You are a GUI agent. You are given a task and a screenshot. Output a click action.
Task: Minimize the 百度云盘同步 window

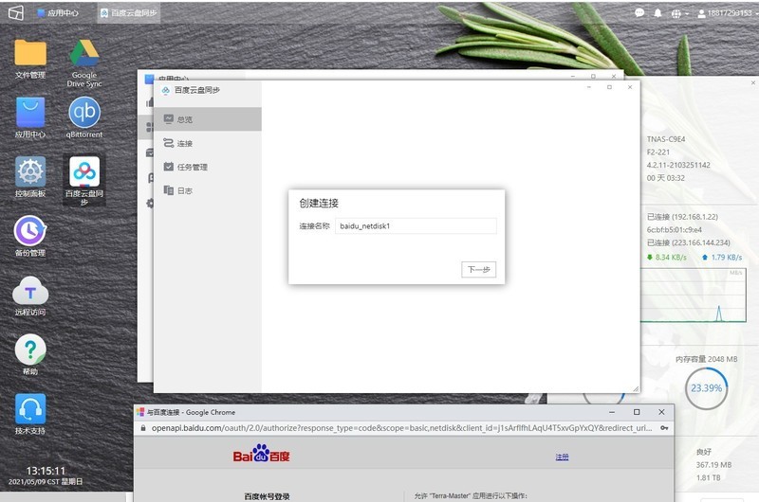pos(589,87)
